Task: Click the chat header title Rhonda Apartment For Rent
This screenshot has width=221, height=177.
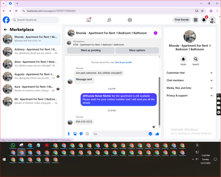Action: (111, 33)
